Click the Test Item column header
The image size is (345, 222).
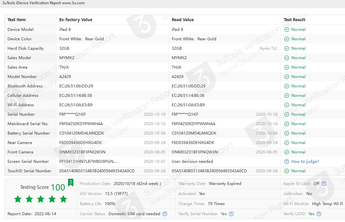(17, 20)
